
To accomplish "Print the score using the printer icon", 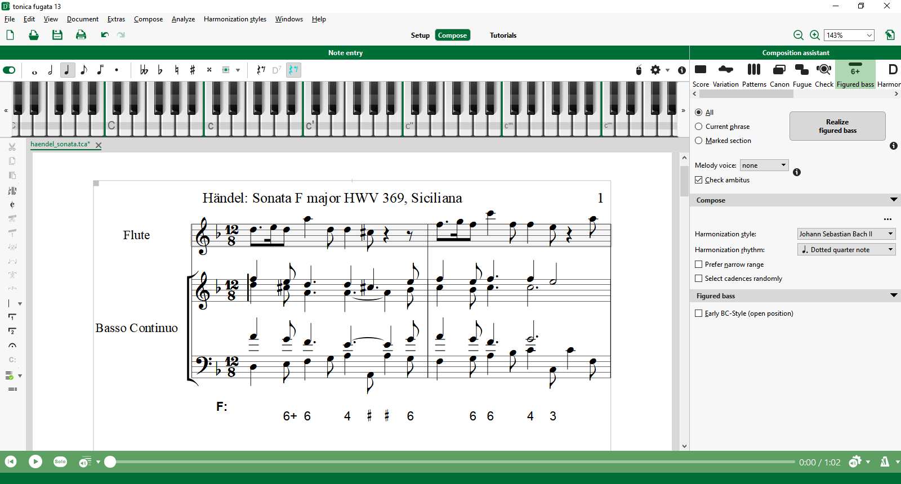I will [81, 35].
